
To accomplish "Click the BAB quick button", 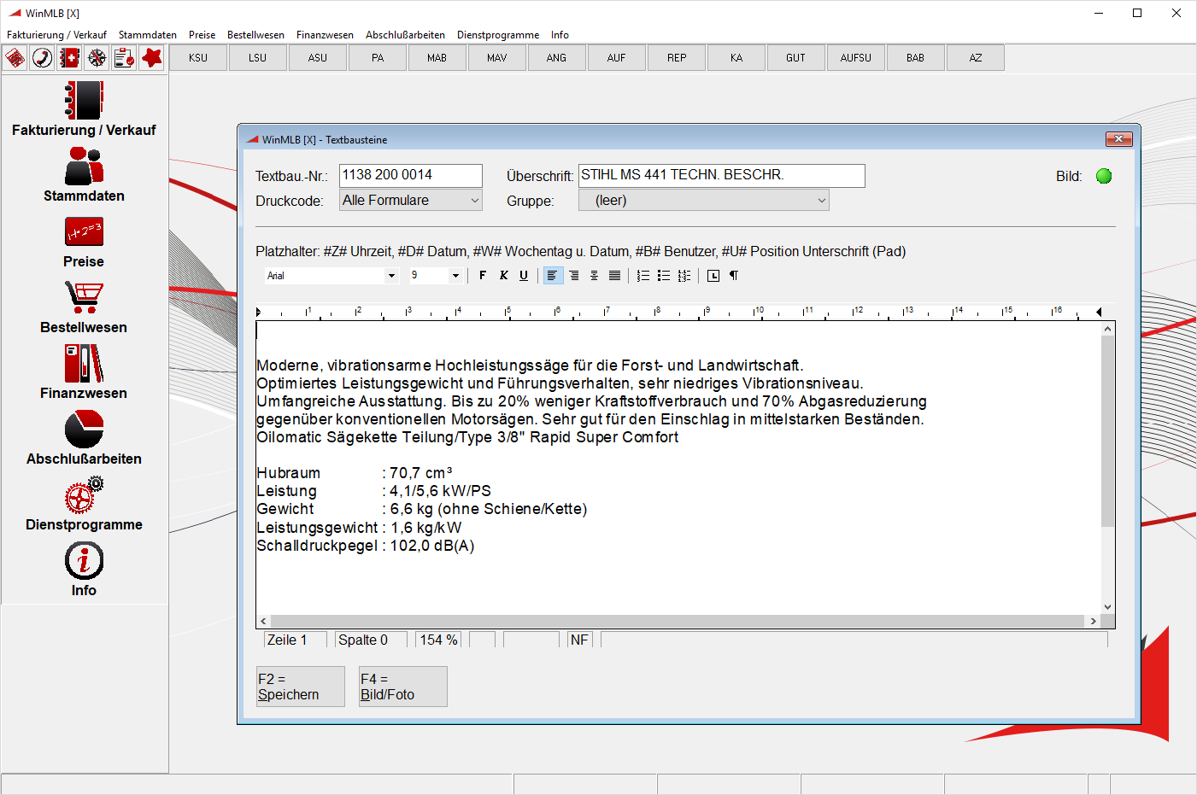I will [x=916, y=58].
